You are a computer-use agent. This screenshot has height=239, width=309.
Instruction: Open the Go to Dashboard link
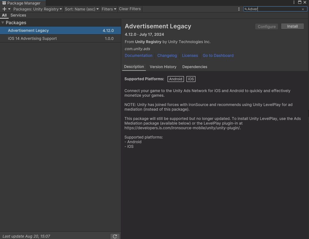point(218,56)
